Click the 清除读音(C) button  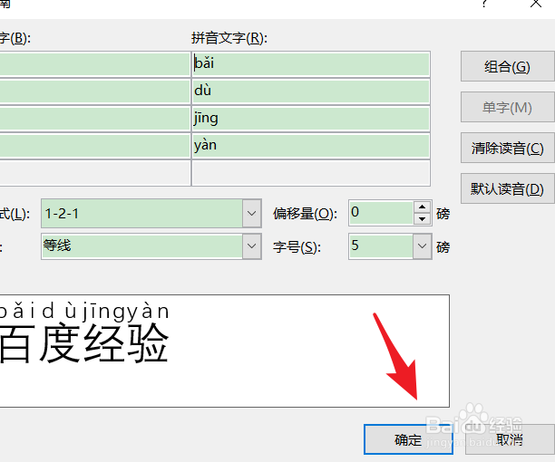tap(508, 148)
